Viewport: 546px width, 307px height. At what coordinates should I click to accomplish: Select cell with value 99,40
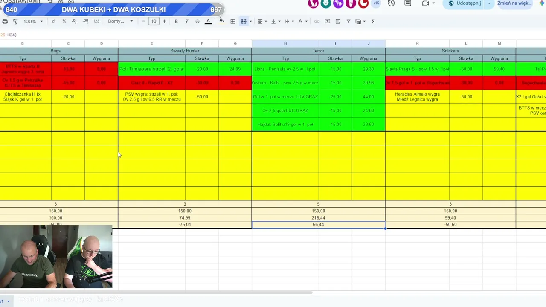(450, 218)
